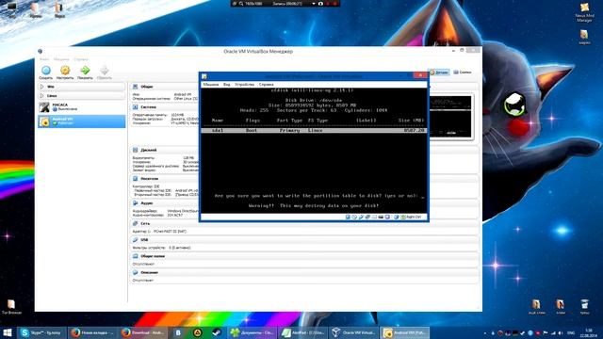Screen dimensions: 603x339
Task: Open the recording bar dropdown arrow
Action: [314, 4]
